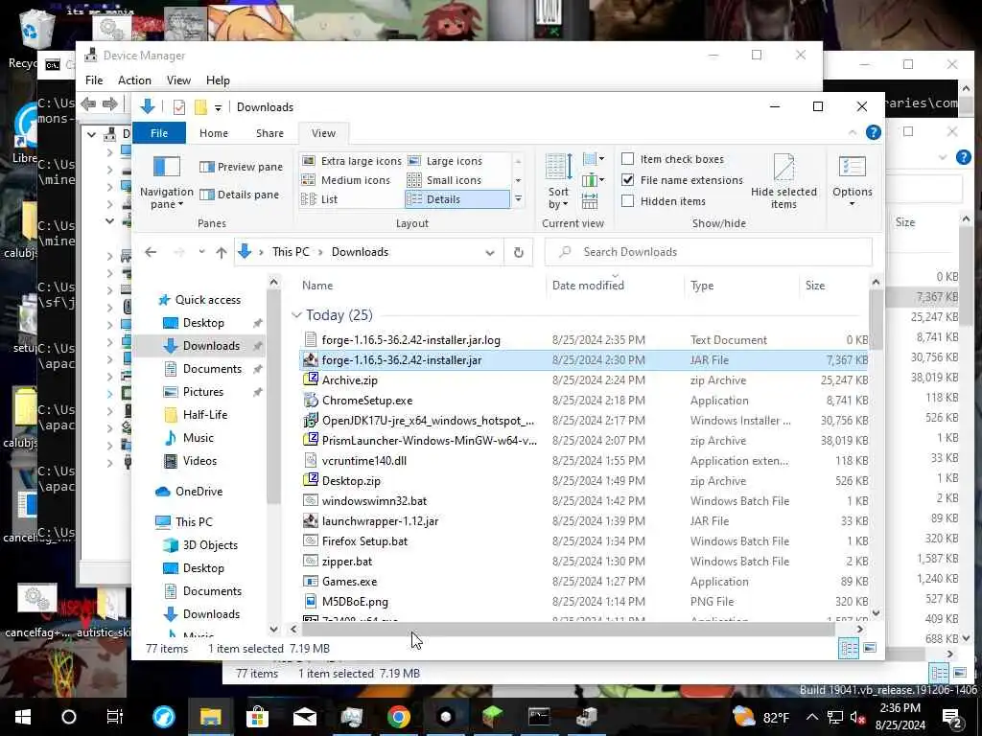
Task: Open Half-Life folder in navigation pane
Action: pyautogui.click(x=205, y=415)
